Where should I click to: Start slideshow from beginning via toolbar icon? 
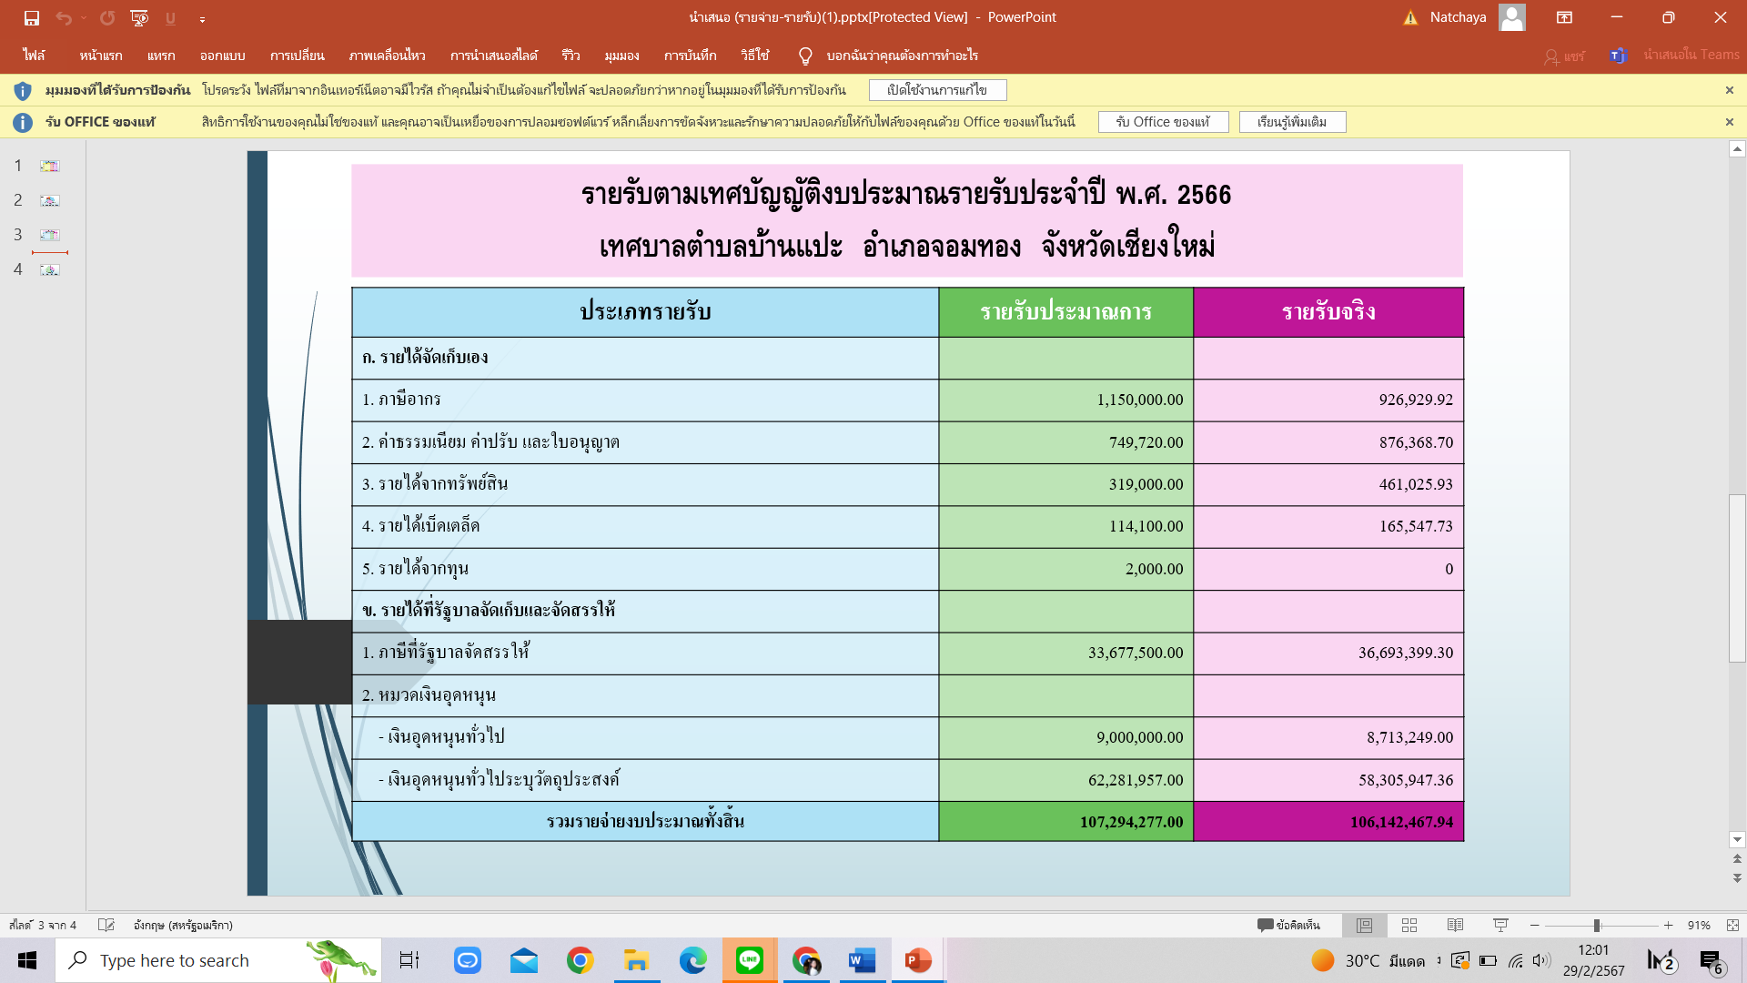coord(139,17)
